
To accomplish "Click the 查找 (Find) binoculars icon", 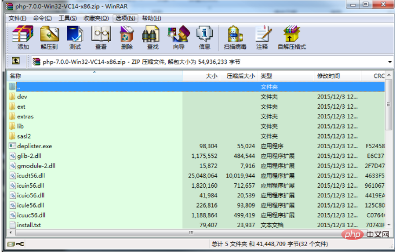I will coord(153,37).
